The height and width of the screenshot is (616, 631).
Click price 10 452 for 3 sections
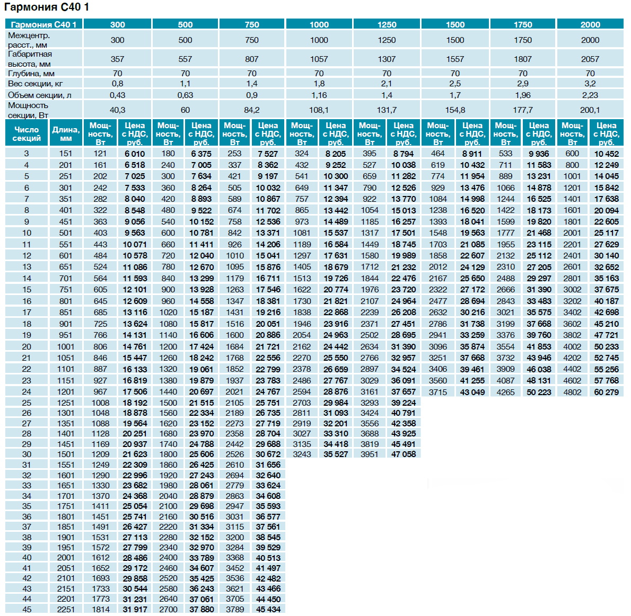(606, 154)
